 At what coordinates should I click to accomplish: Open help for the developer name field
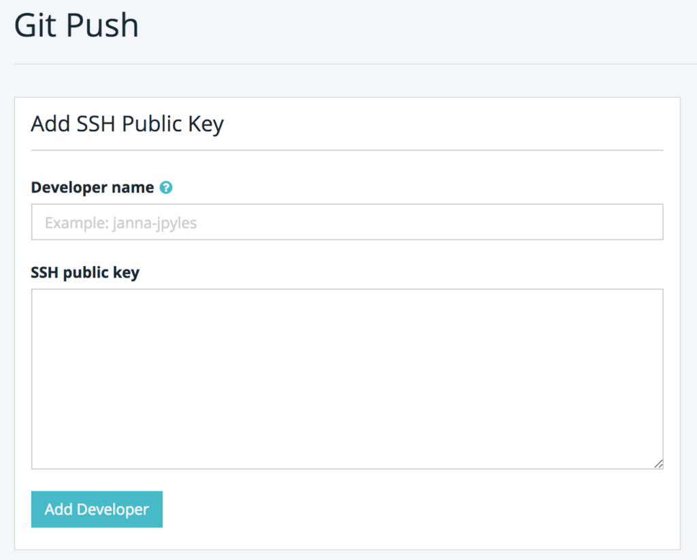coord(165,188)
